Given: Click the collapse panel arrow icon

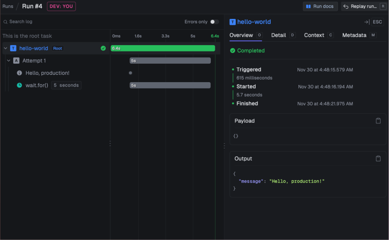Looking at the screenshot, I should click(x=367, y=22).
